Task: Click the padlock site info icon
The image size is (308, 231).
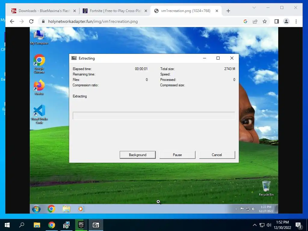Action: 43,21
